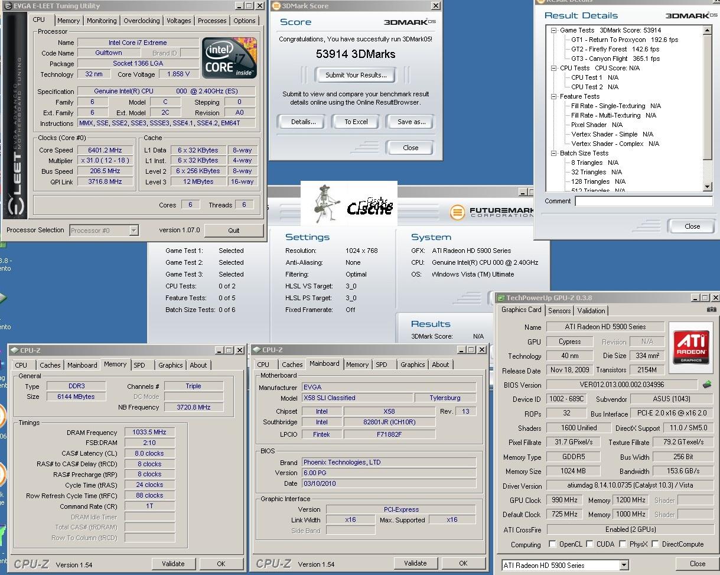Click the Result Details scrollbar down arrow

pyautogui.click(x=708, y=187)
